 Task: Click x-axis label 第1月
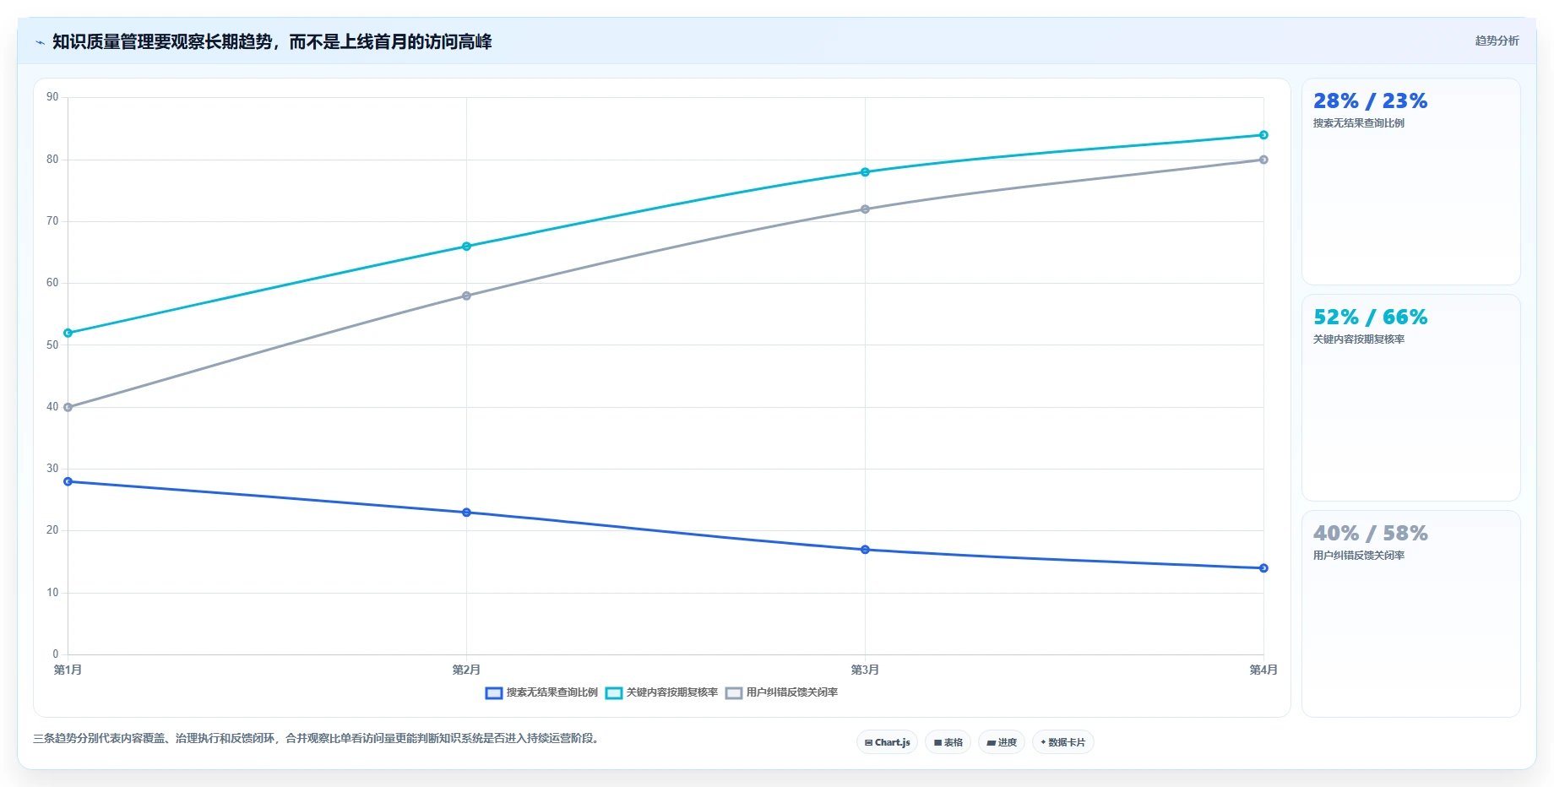pyautogui.click(x=68, y=670)
